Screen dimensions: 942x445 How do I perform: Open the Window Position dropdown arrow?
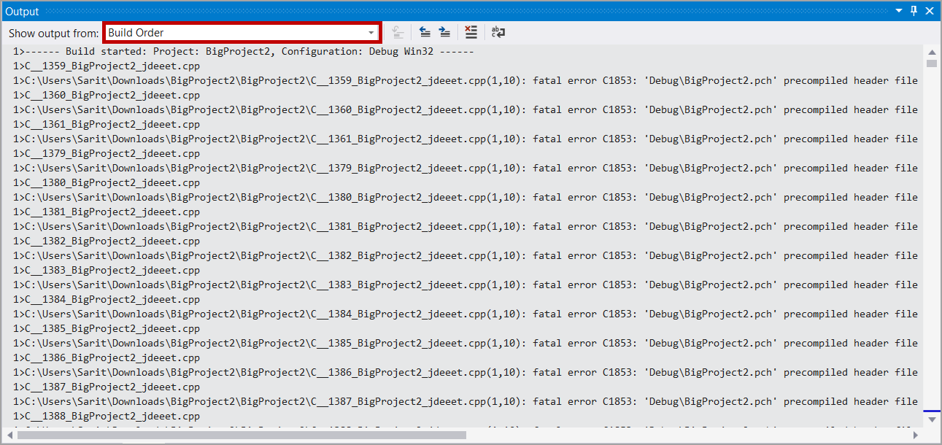click(x=900, y=11)
